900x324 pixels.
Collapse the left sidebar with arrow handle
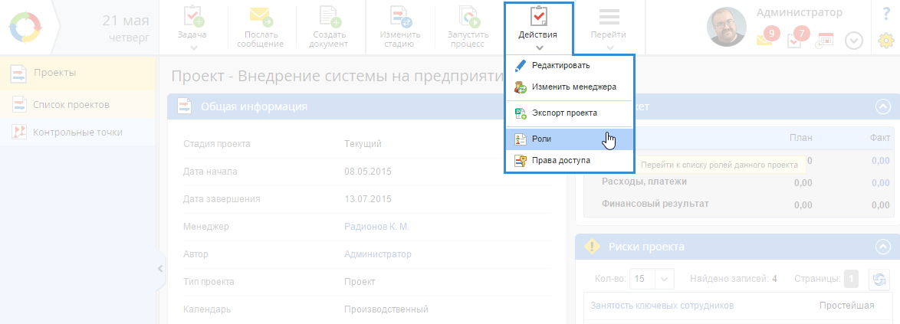coord(159,268)
